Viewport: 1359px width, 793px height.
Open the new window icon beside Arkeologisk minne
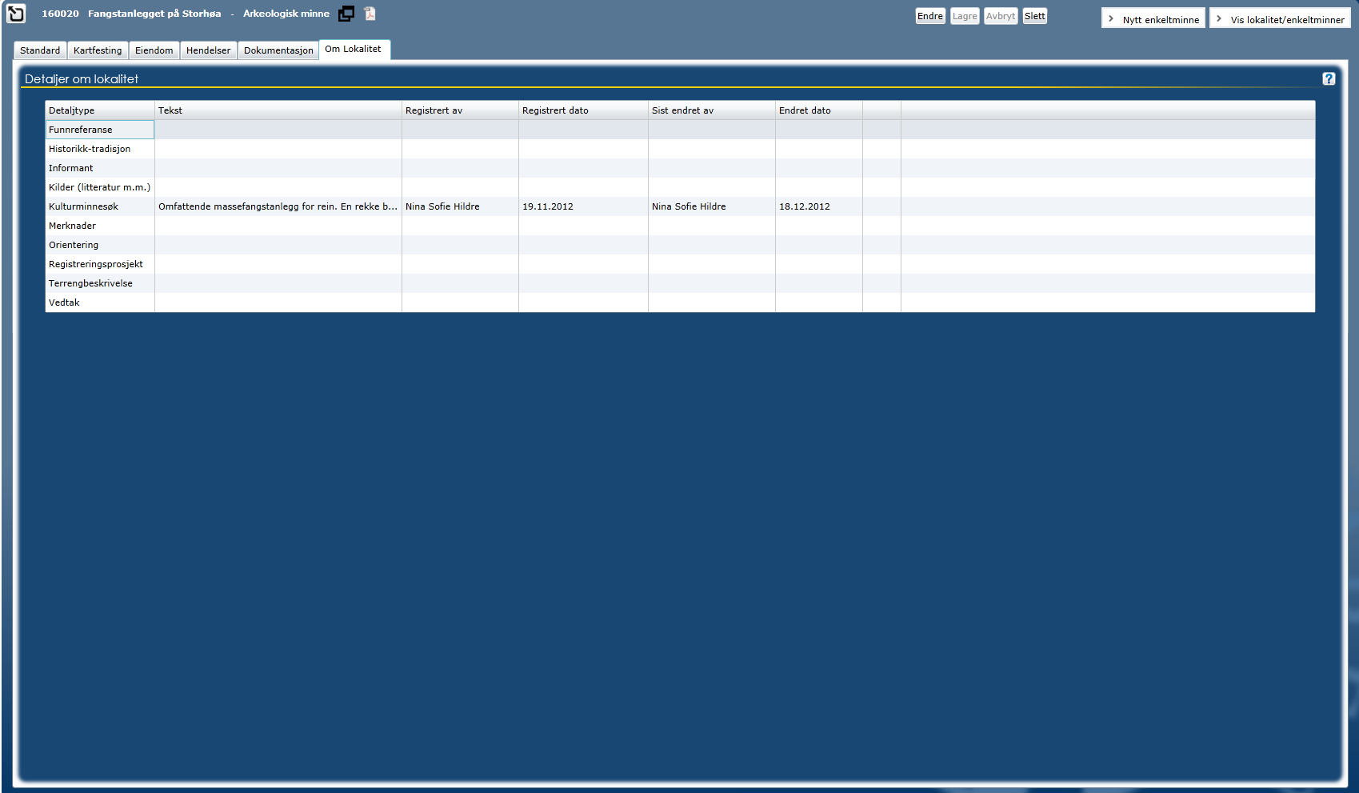pos(346,14)
